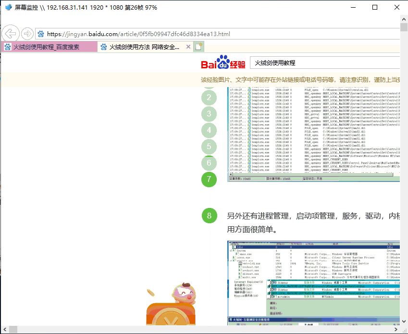Click the browser forward arrow button
This screenshot has height=334, width=408.
click(x=27, y=34)
